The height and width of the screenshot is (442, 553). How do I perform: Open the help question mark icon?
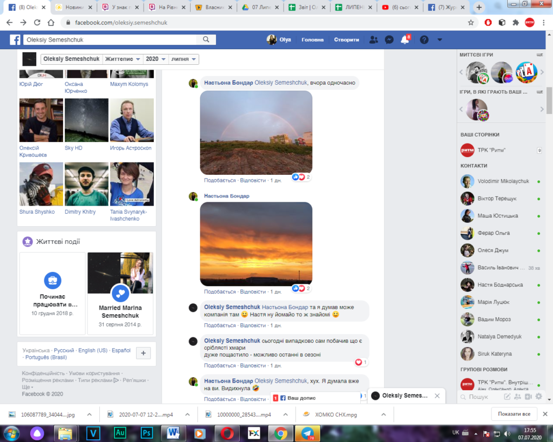[x=424, y=40]
